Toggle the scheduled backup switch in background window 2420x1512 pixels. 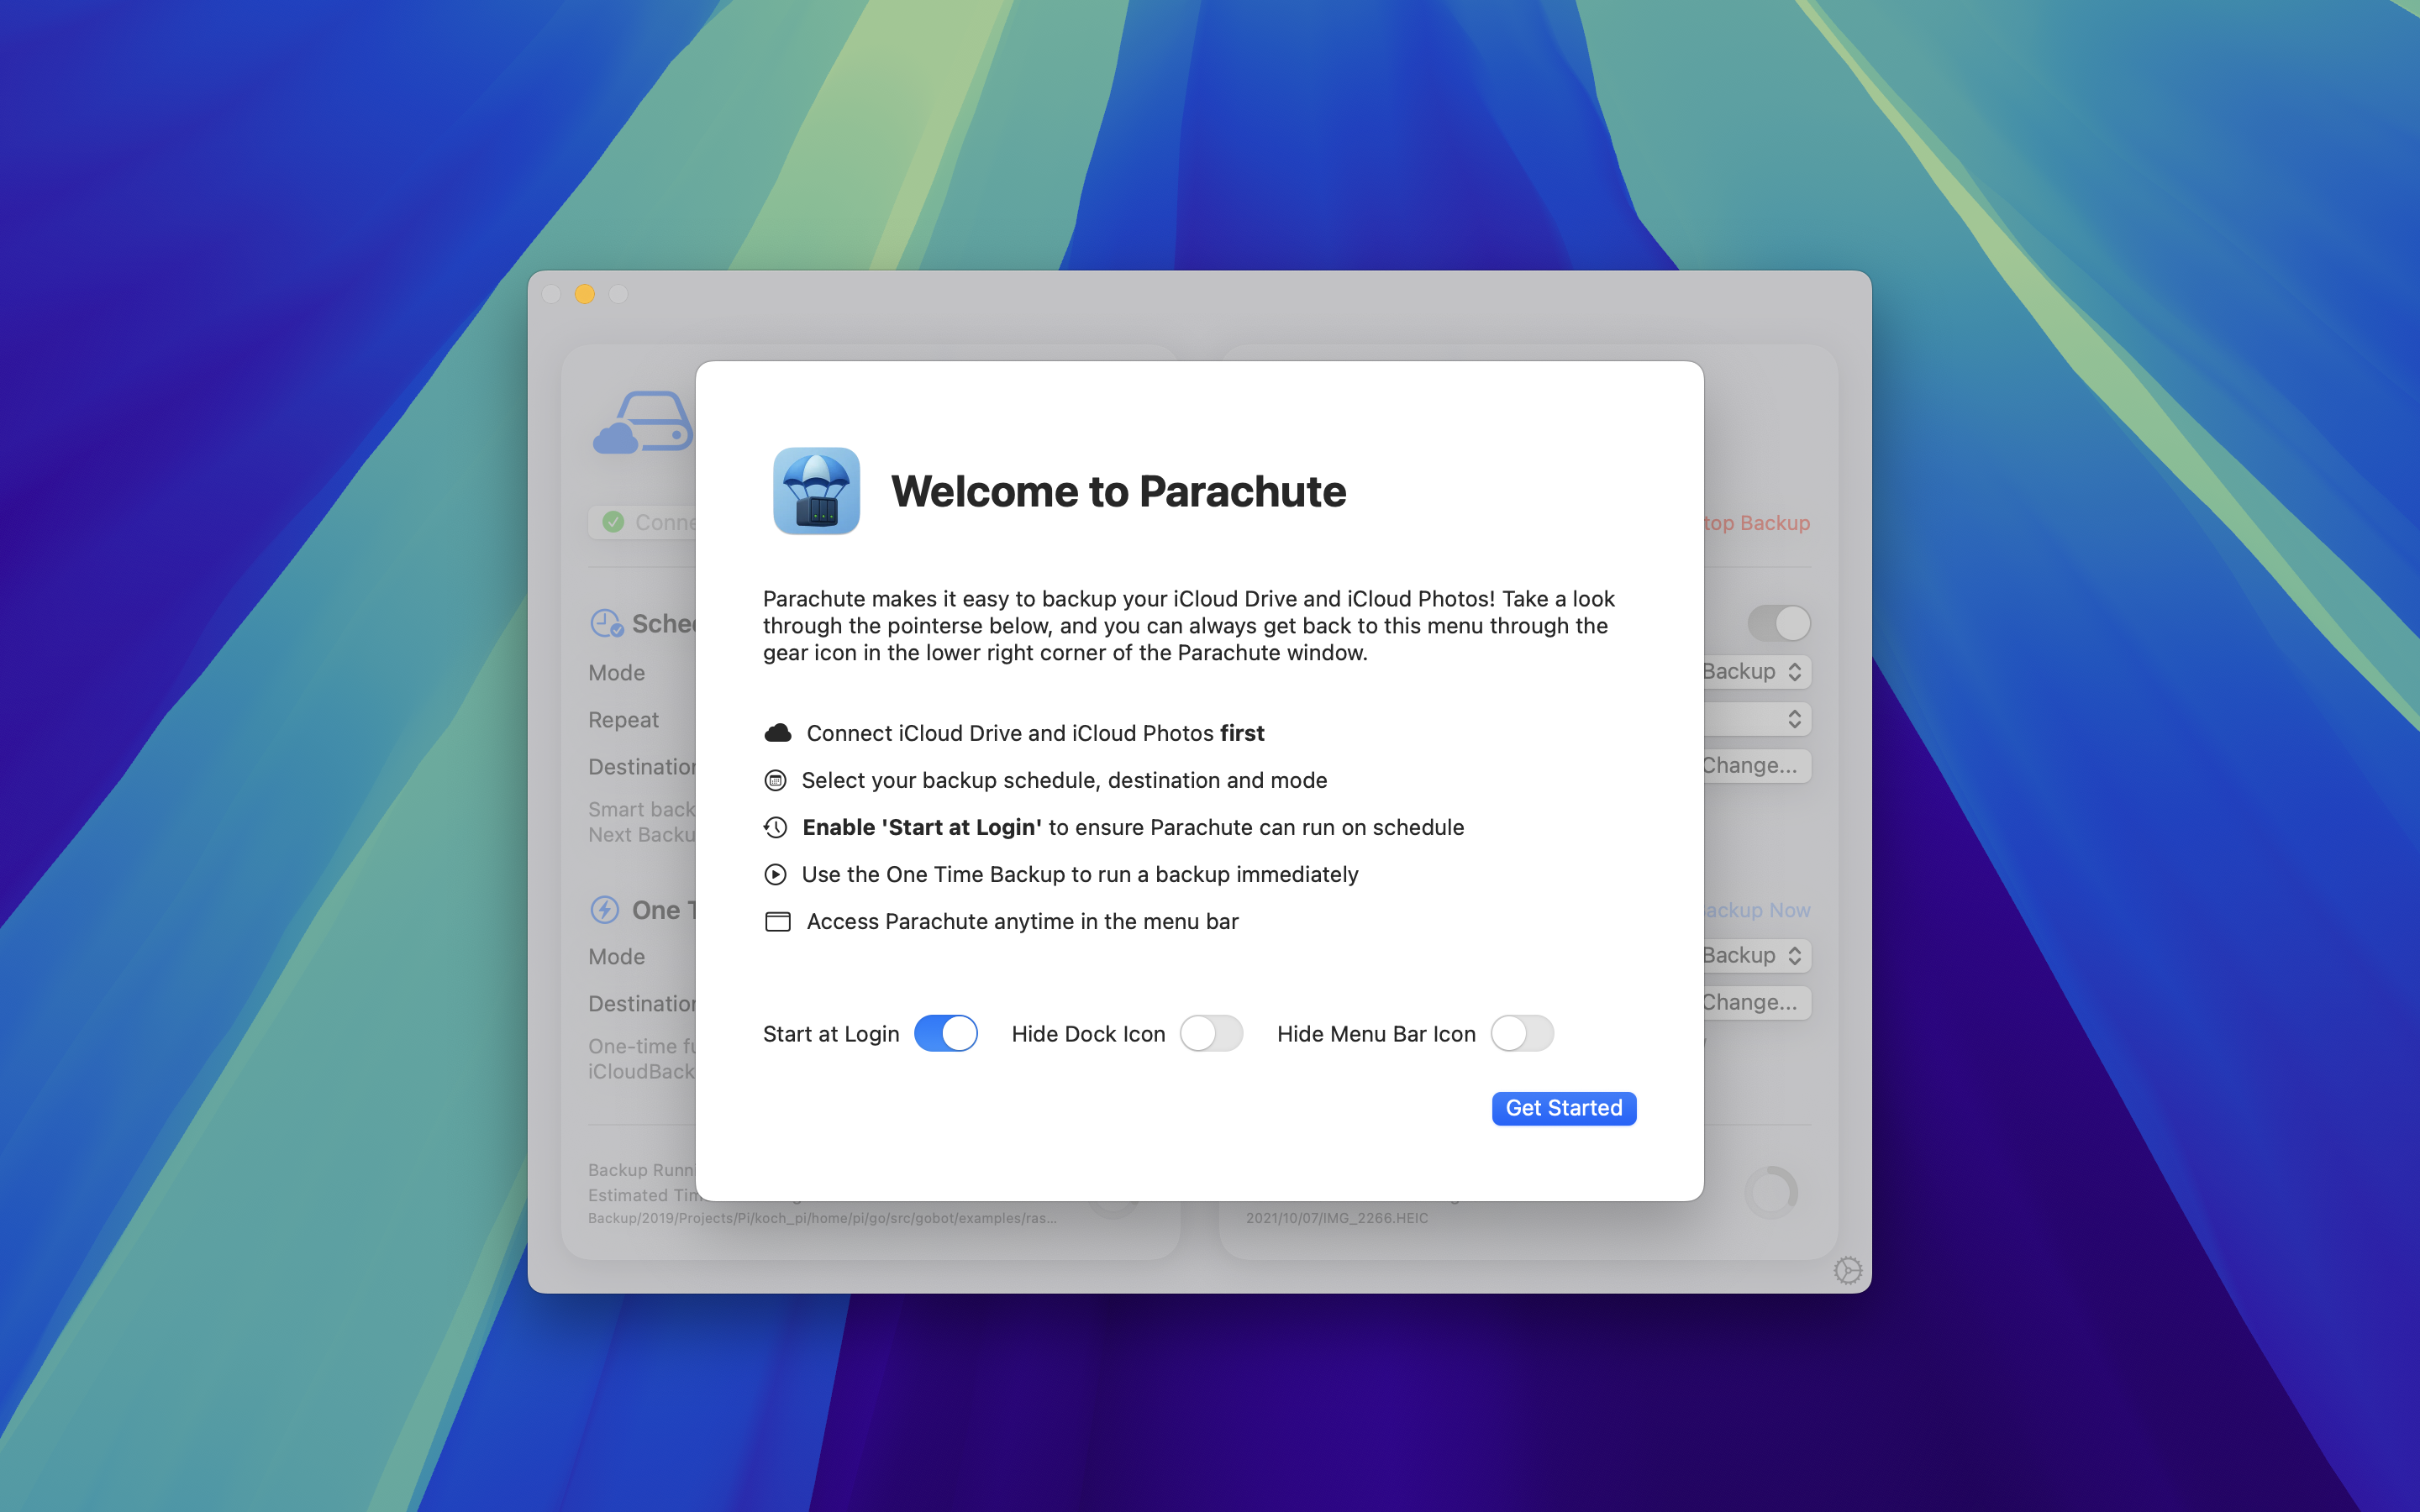coord(1779,623)
